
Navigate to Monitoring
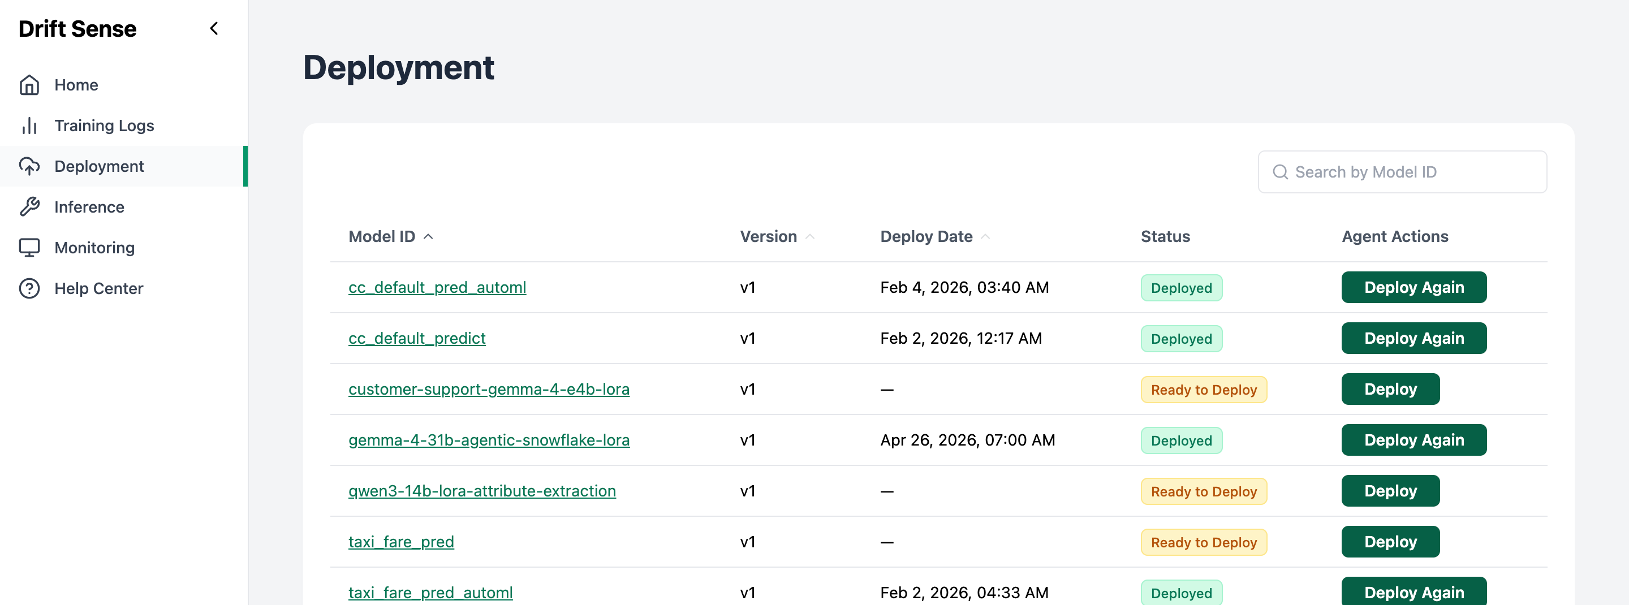(x=124, y=247)
